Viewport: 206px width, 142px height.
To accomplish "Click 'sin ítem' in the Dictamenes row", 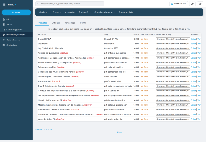I will pos(144,44).
